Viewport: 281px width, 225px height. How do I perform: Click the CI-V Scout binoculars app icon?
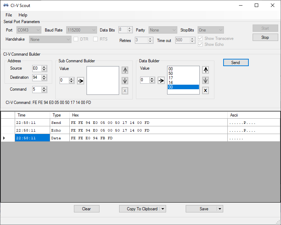click(x=6, y=5)
